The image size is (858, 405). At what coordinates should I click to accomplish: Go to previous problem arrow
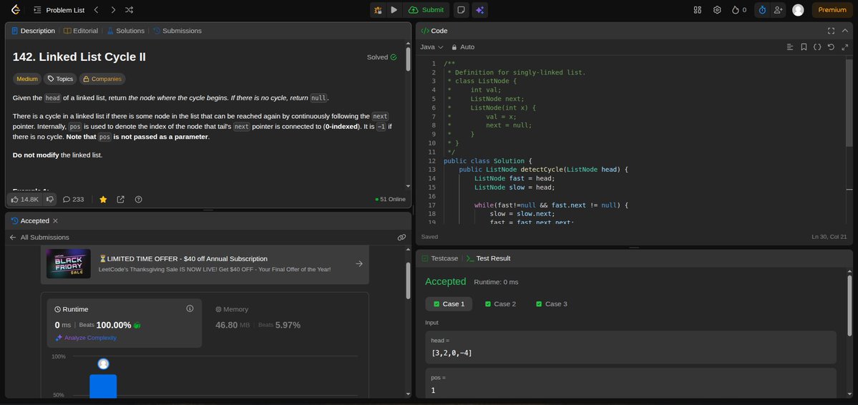[97, 10]
